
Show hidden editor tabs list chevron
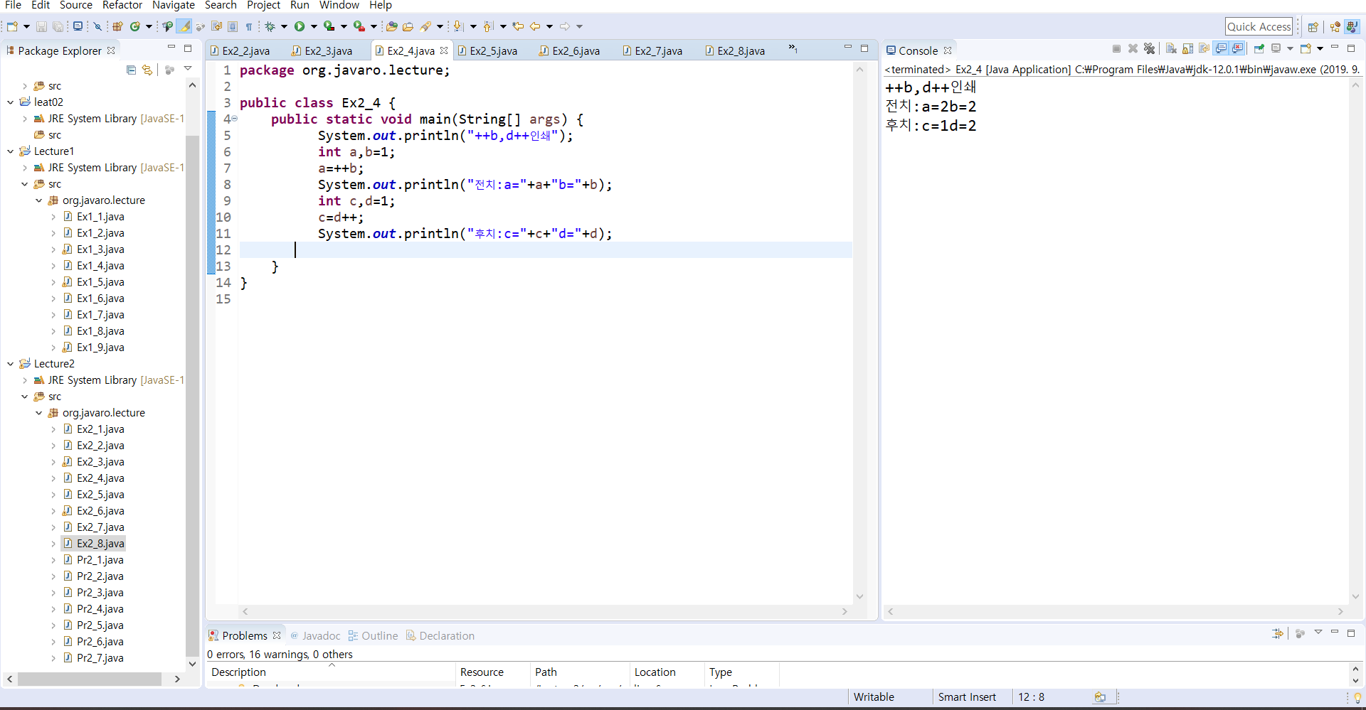click(x=793, y=48)
